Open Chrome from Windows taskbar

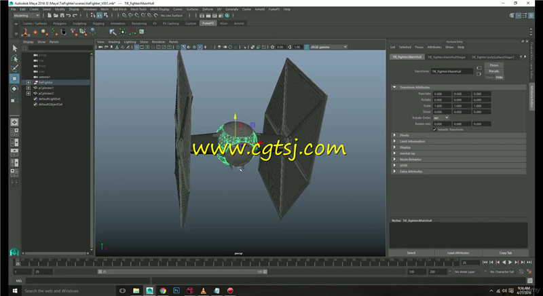tap(163, 291)
